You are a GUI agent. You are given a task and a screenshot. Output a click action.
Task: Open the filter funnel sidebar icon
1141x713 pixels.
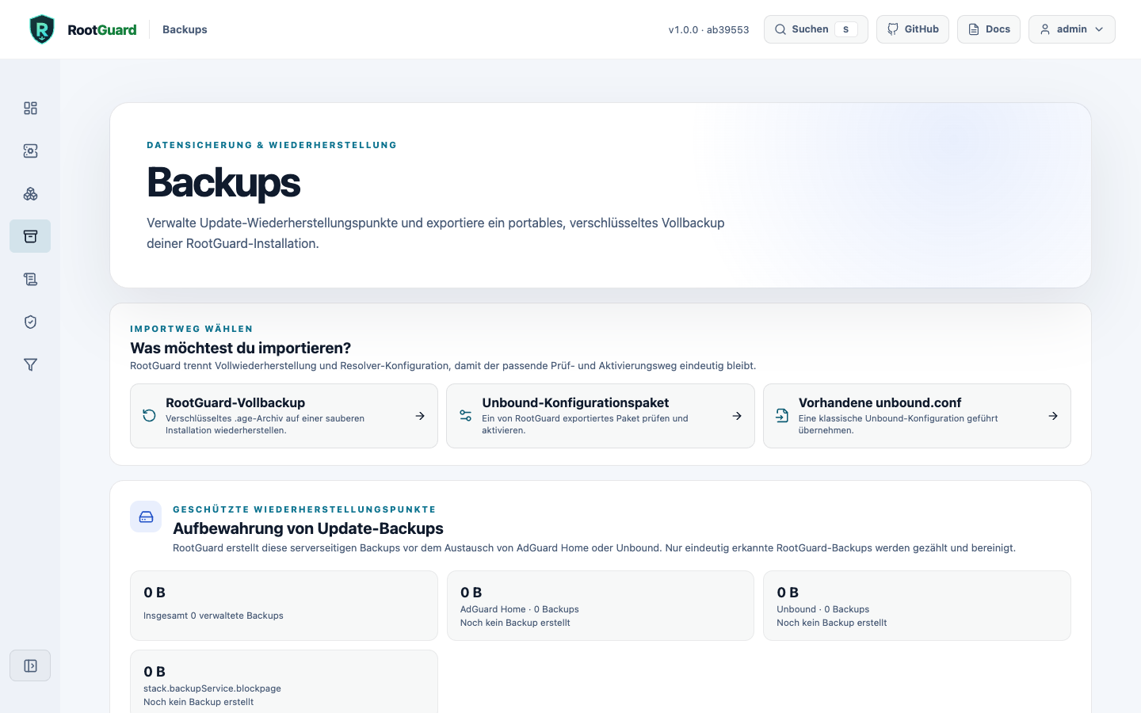coord(30,364)
